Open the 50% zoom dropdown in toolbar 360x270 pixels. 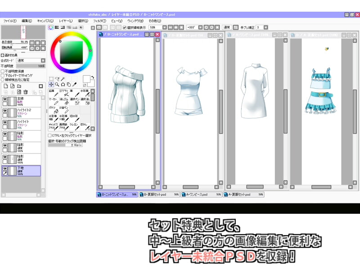coord(164,27)
